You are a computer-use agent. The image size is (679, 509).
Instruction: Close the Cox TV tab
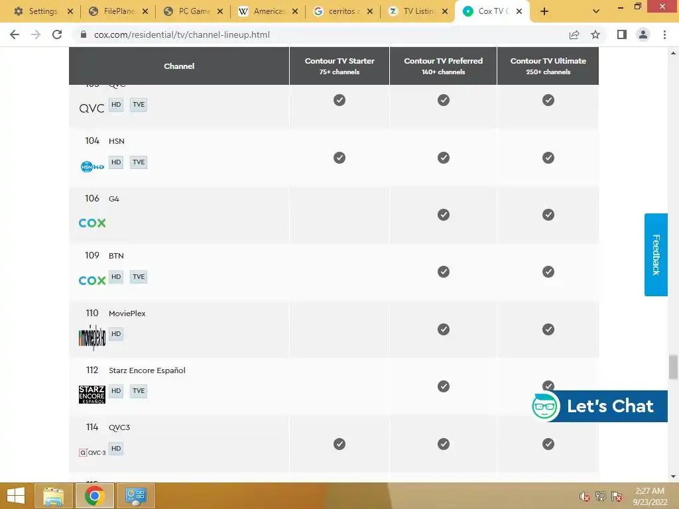519,11
